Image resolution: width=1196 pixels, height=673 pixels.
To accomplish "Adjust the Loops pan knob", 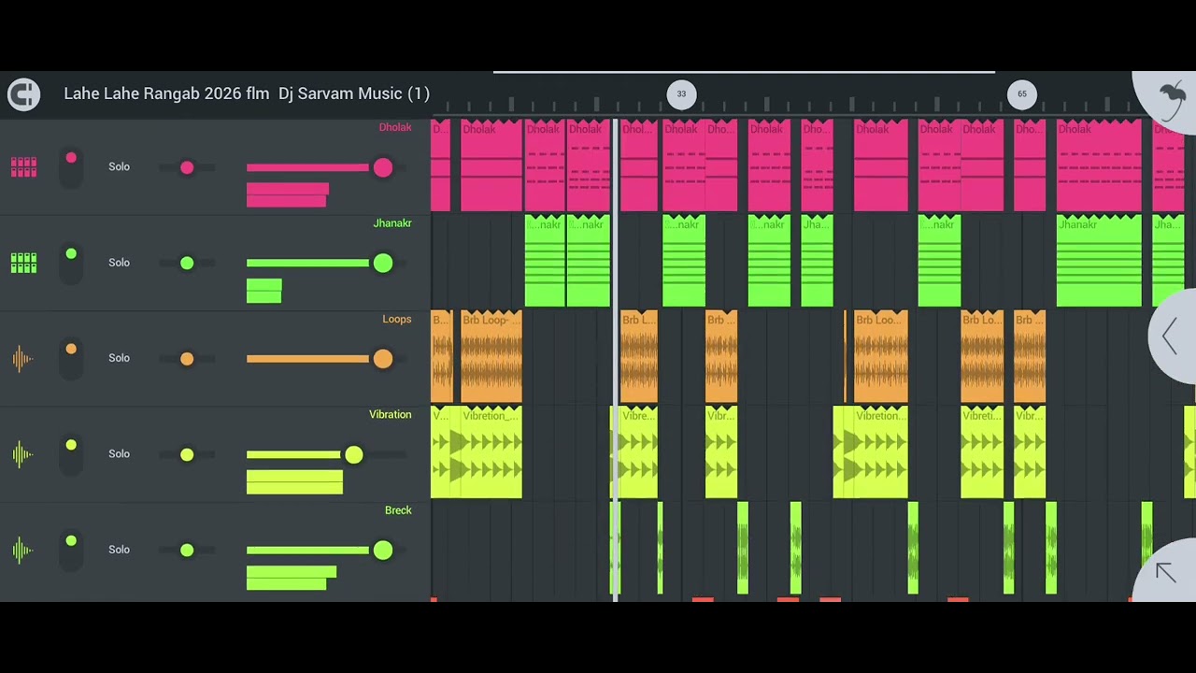I will 187,359.
